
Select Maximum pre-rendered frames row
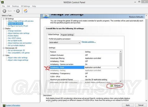coord(84,80)
